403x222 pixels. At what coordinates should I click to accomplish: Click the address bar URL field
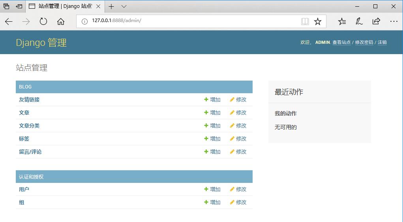point(189,21)
